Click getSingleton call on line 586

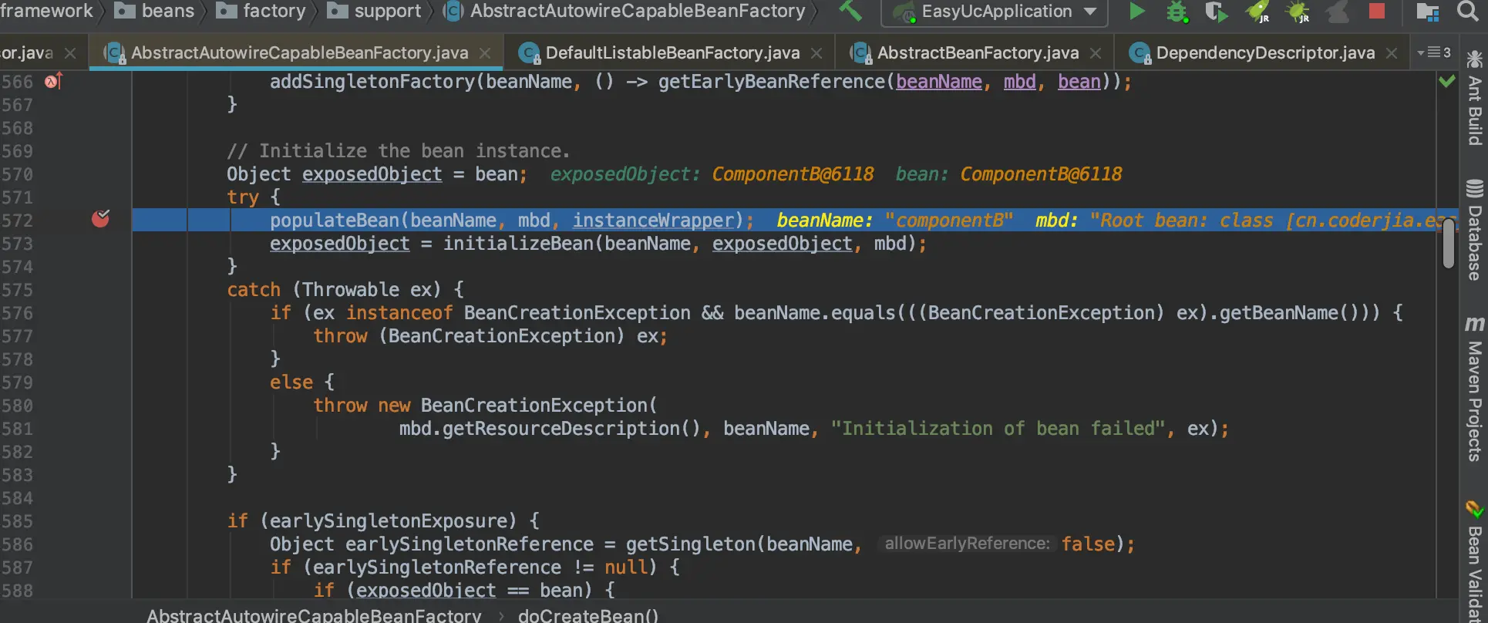(x=691, y=544)
